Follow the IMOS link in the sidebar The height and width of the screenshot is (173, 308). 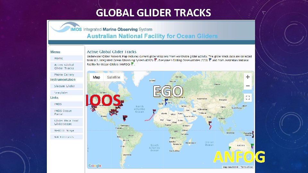[66, 104]
